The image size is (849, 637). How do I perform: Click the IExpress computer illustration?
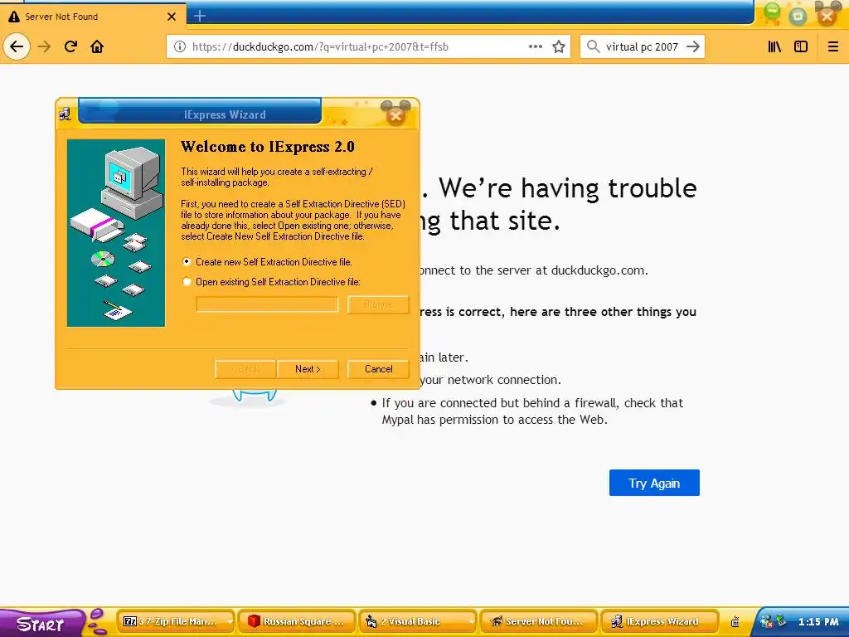(116, 233)
